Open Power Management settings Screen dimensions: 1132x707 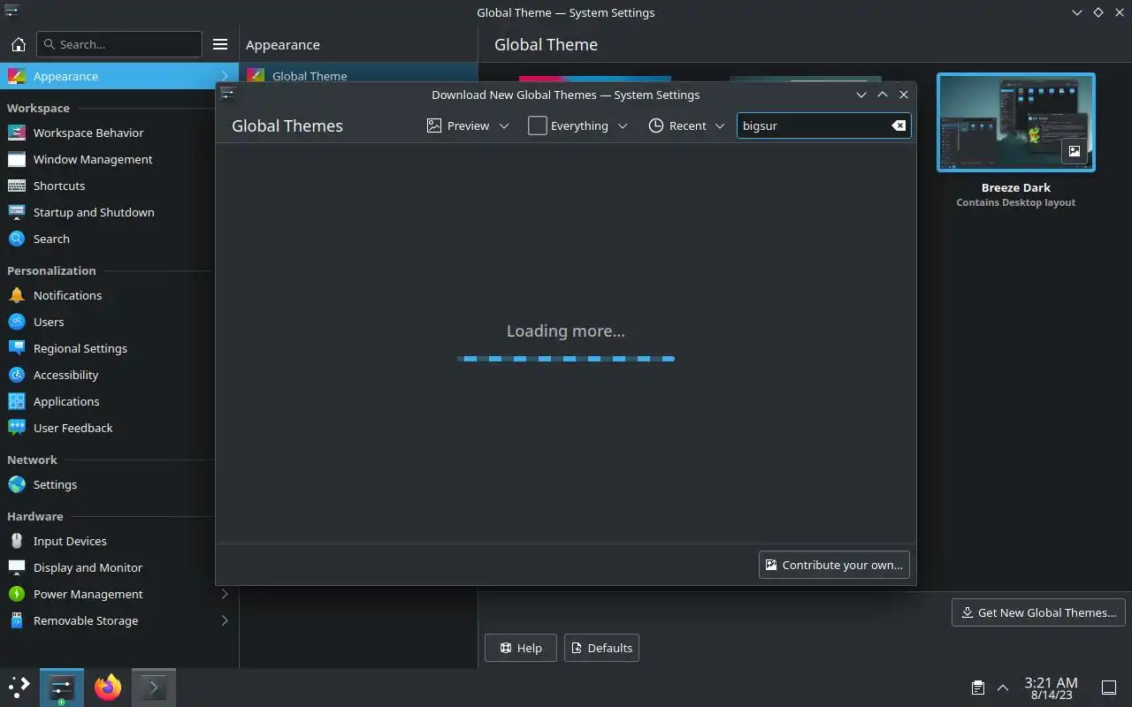coord(119,594)
